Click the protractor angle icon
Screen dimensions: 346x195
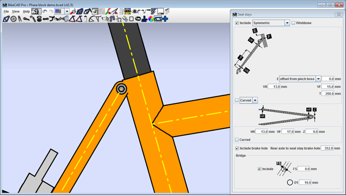click(92, 19)
